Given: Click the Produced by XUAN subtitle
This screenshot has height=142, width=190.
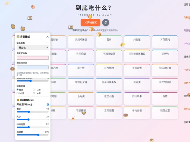Looking at the screenshot, I should click(x=95, y=15).
